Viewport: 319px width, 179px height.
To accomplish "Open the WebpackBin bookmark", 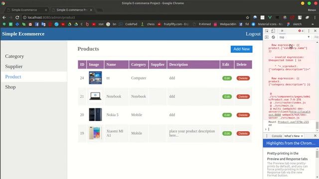I will 225,24.
